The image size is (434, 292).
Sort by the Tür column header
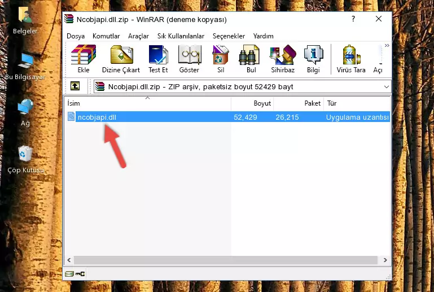point(357,103)
